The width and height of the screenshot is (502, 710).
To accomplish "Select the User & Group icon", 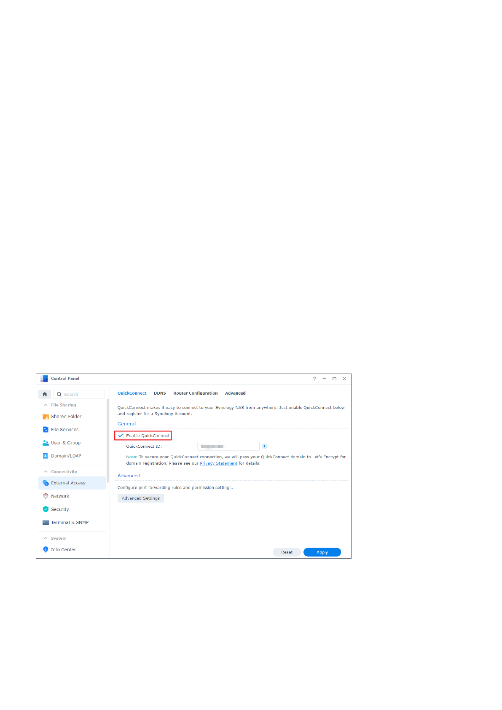I will tap(46, 443).
